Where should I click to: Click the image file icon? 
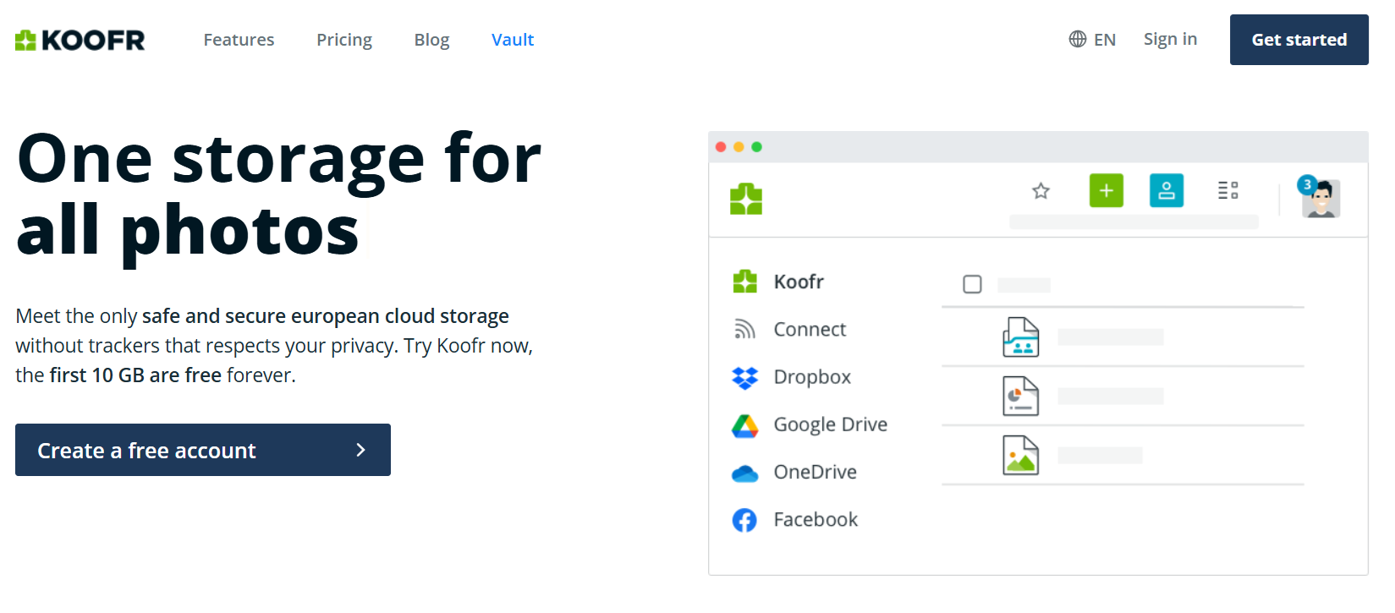pyautogui.click(x=1020, y=456)
